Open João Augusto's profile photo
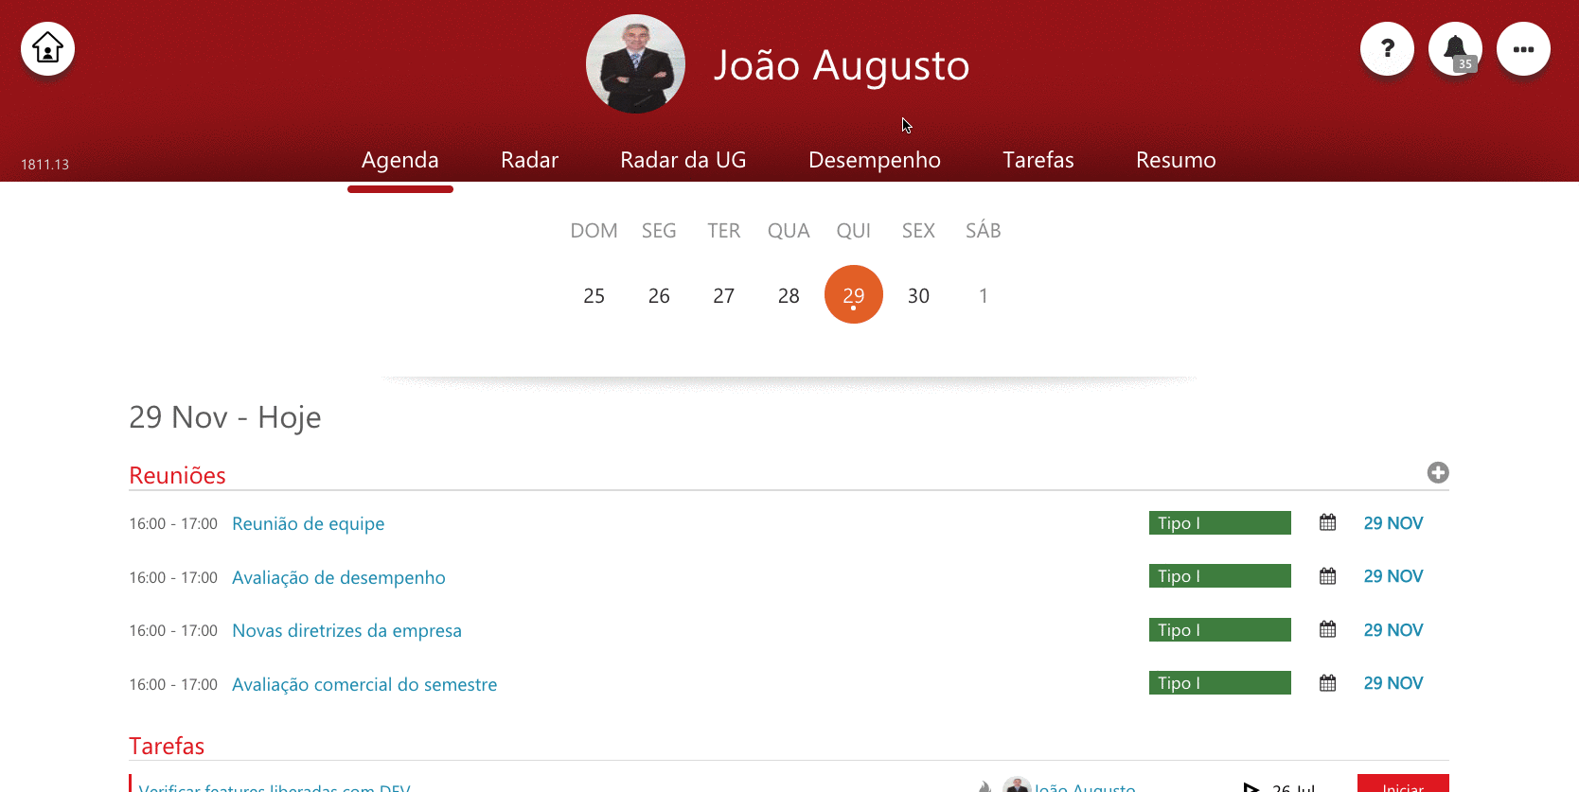The width and height of the screenshot is (1579, 792). pyautogui.click(x=635, y=64)
